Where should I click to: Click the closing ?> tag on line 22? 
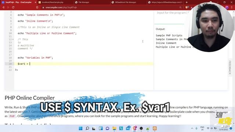pyautogui.click(x=16, y=70)
